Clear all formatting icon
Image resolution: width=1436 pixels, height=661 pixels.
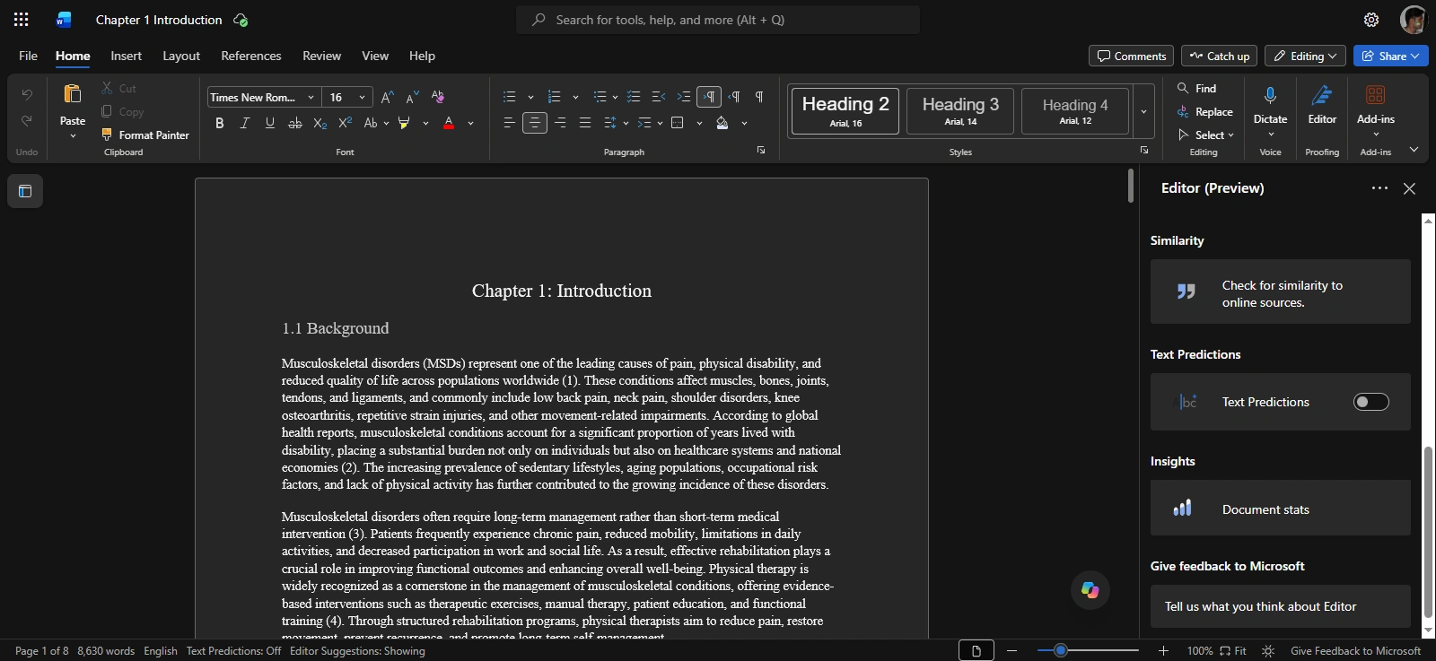click(438, 97)
